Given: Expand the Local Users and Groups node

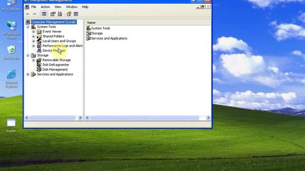Looking at the screenshot, I should 33,41.
